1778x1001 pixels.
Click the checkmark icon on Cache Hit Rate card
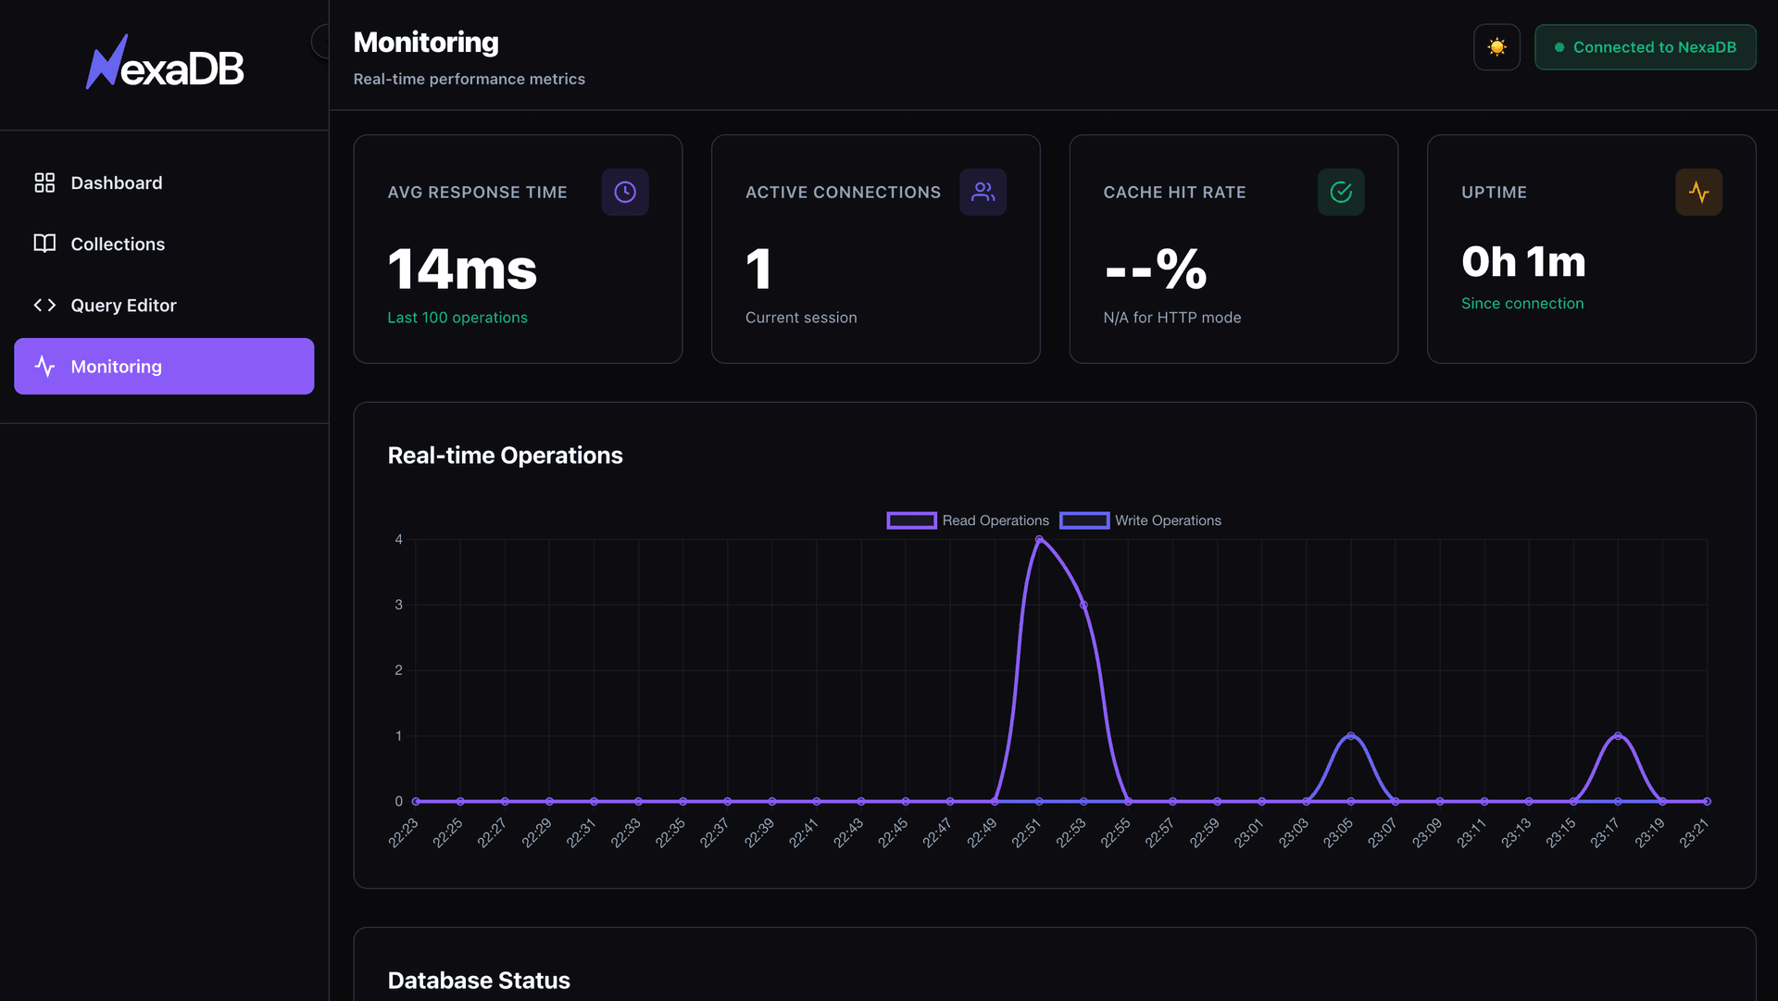1341,192
